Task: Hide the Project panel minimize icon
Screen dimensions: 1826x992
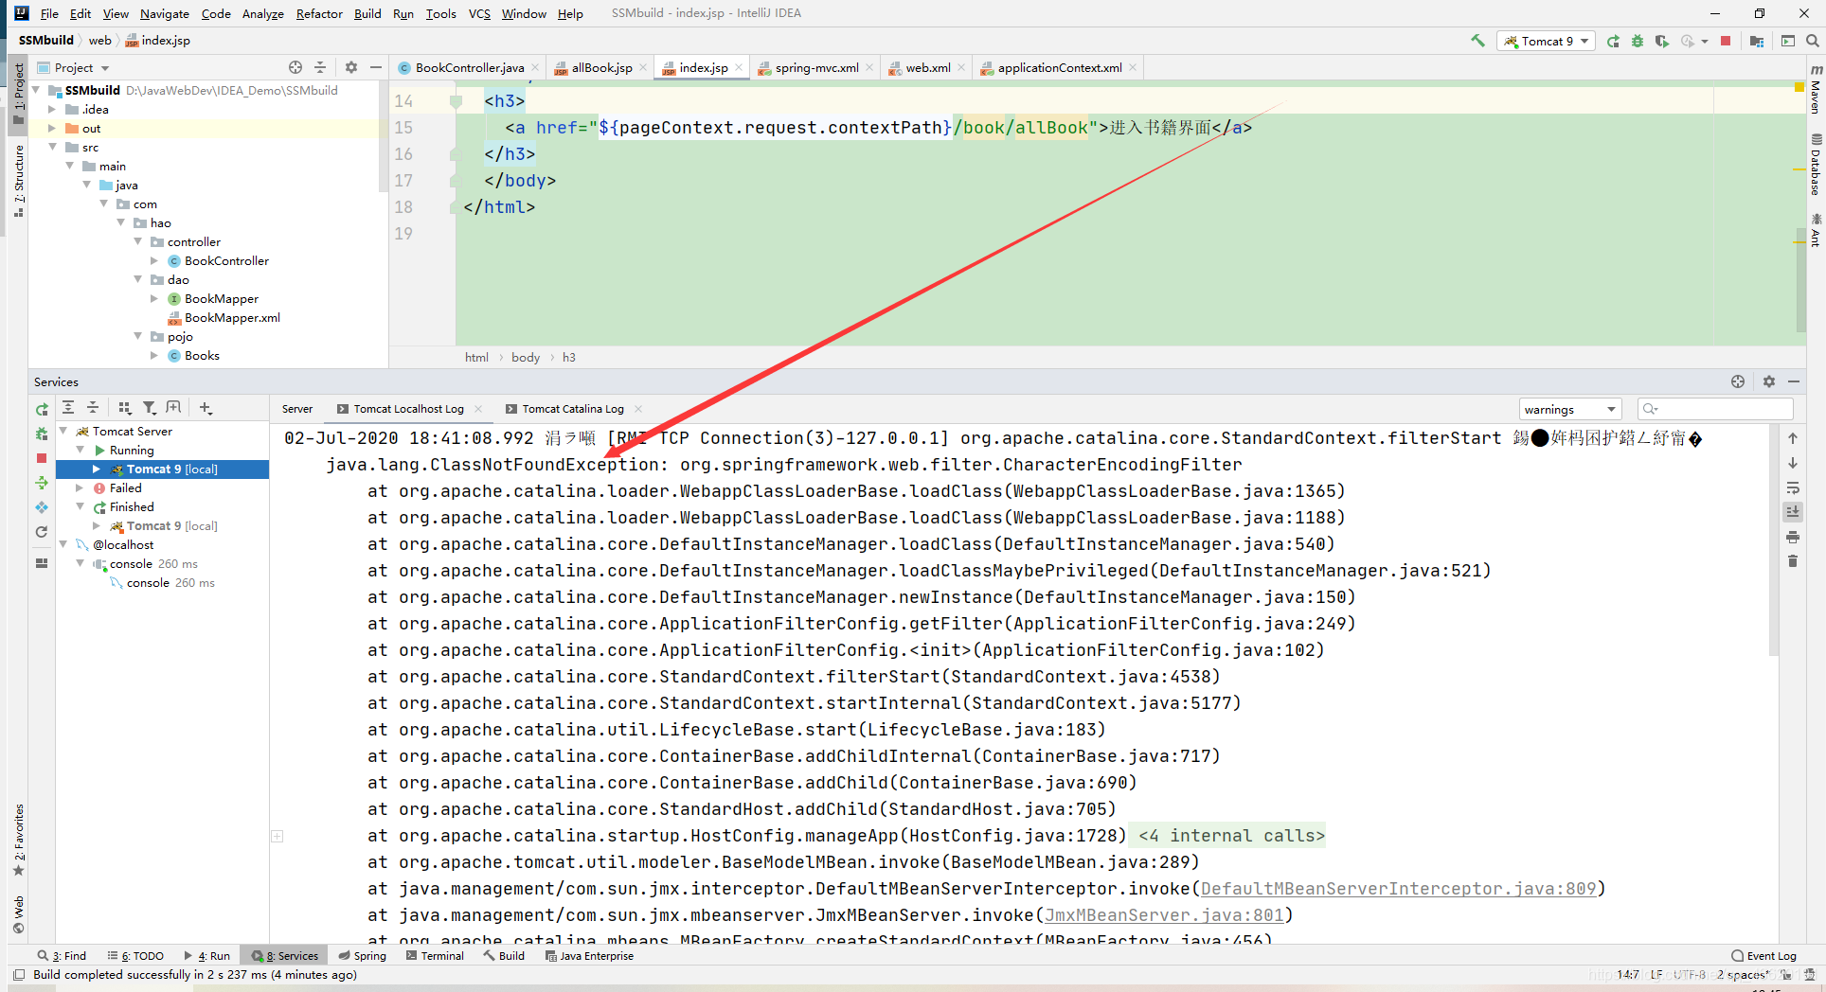Action: 376,67
